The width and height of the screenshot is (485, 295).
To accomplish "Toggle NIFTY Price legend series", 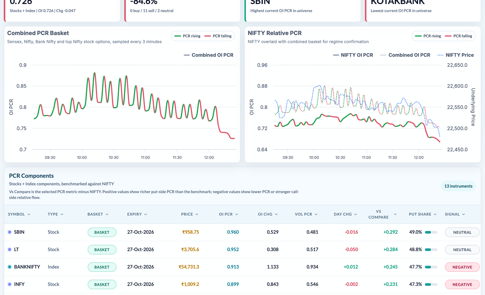I will pyautogui.click(x=456, y=55).
